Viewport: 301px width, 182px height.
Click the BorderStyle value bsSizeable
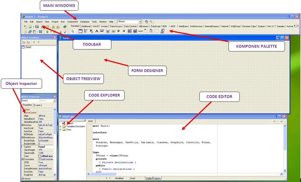pyautogui.click(x=44, y=140)
